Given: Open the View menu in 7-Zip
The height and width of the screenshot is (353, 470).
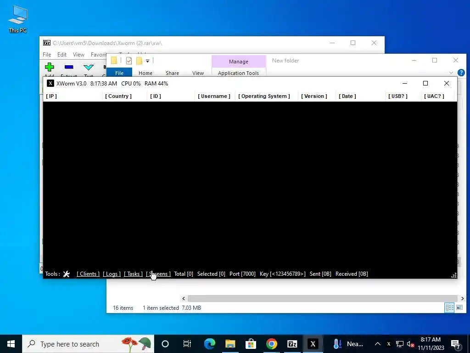Looking at the screenshot, I should pos(78,55).
